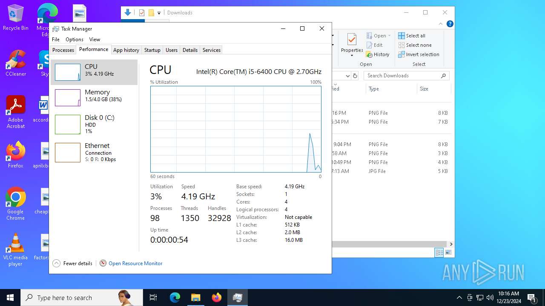Switch Downloads to the large icons view
Screen dimensions: 545x306
click(448, 252)
